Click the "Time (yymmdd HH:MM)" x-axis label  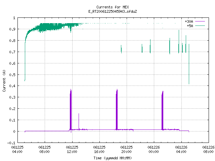pyautogui.click(x=113, y=158)
